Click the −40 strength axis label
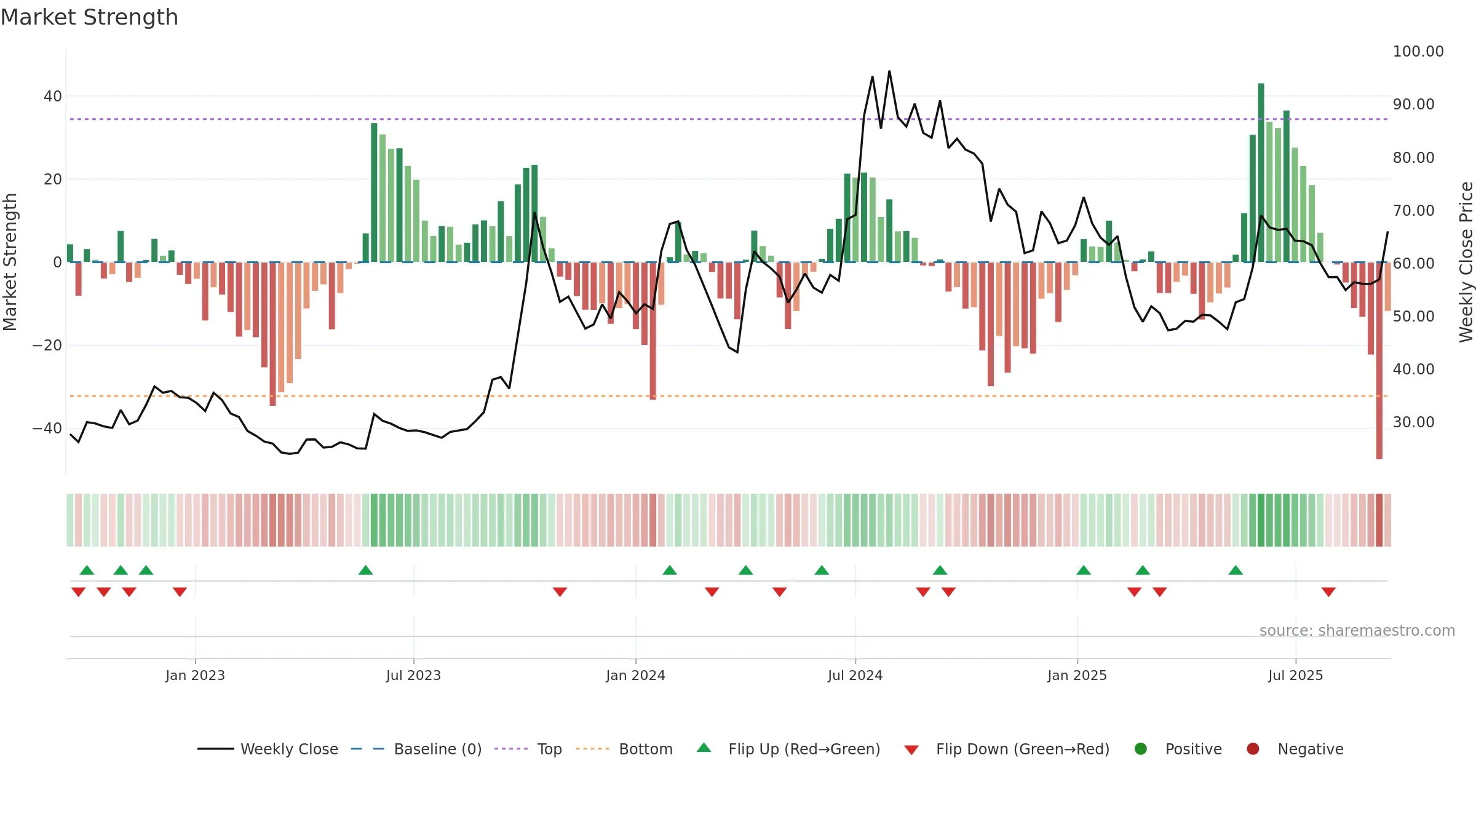1476x830 pixels. tap(47, 428)
